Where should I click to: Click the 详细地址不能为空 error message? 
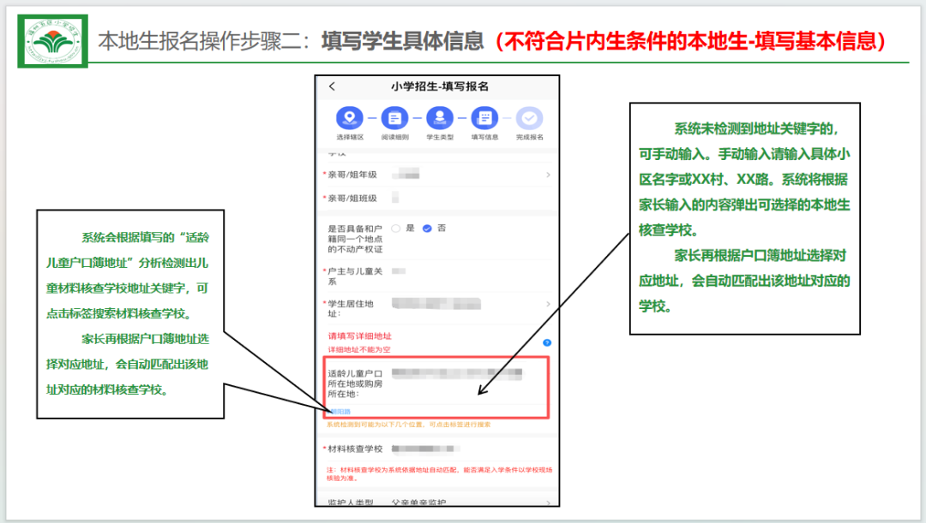[359, 349]
